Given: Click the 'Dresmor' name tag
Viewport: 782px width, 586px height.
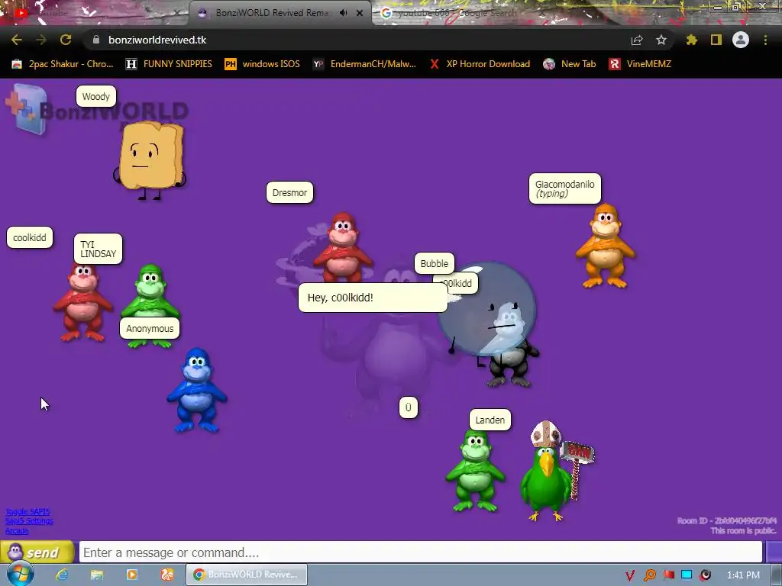Looking at the screenshot, I should (289, 193).
